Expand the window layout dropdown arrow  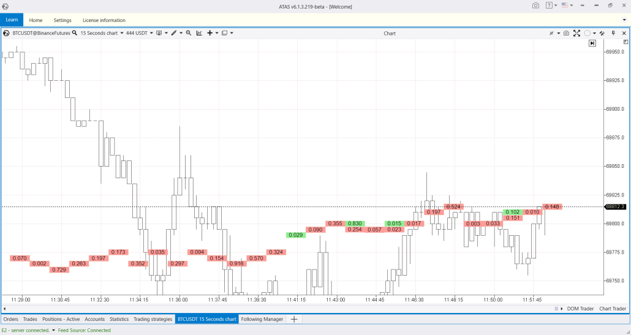tap(232, 33)
